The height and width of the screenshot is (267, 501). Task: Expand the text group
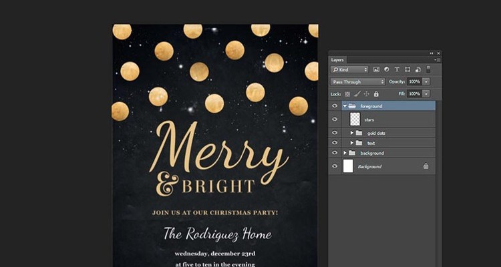point(352,143)
